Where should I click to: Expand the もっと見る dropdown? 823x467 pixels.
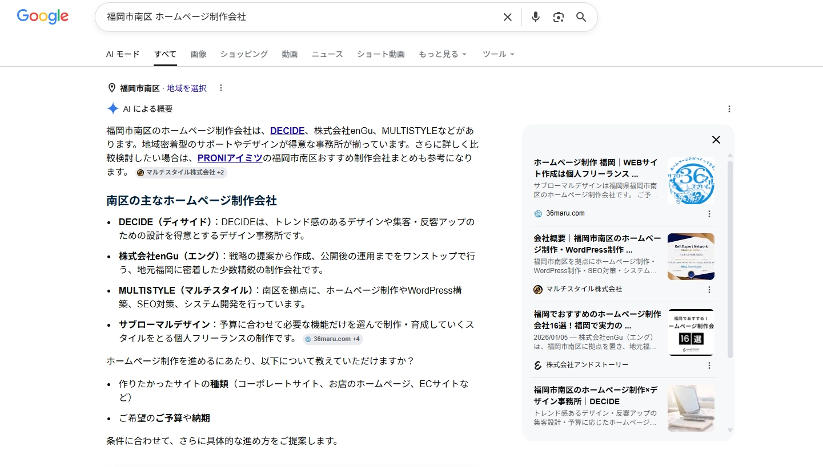coord(443,54)
